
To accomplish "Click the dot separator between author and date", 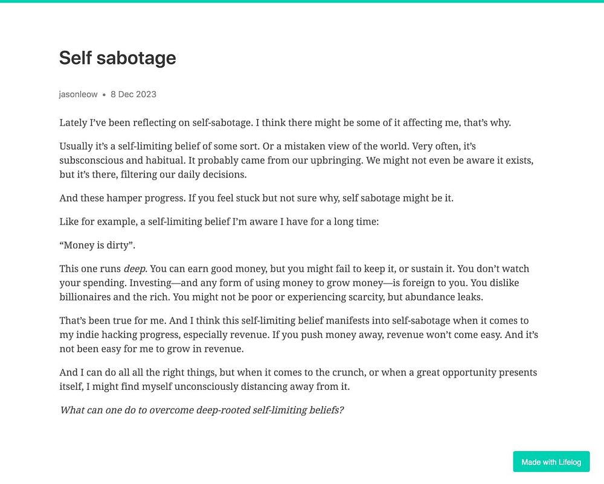I will coord(104,95).
